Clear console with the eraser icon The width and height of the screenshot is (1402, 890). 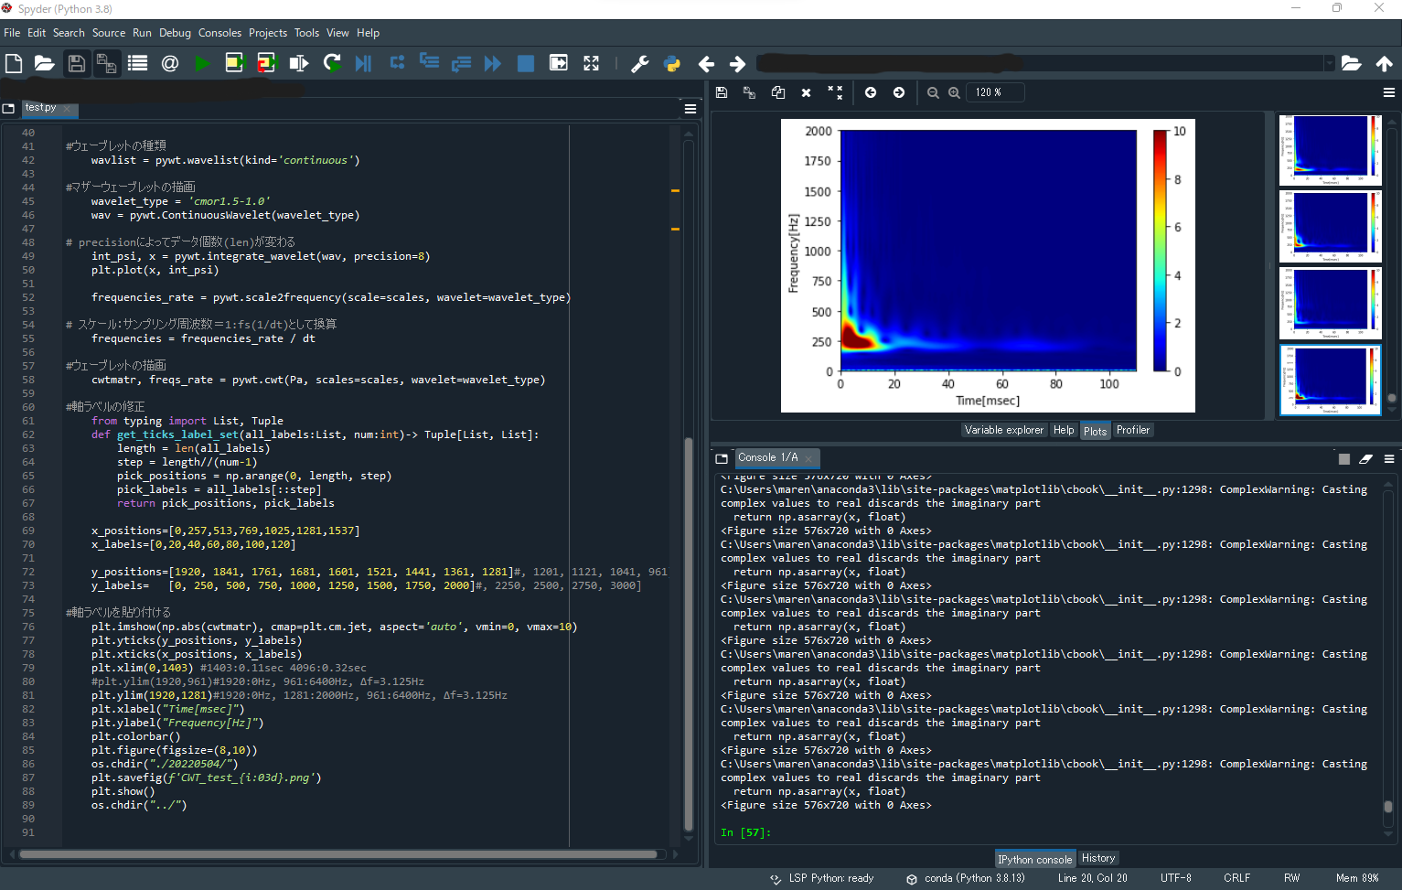[x=1365, y=458]
